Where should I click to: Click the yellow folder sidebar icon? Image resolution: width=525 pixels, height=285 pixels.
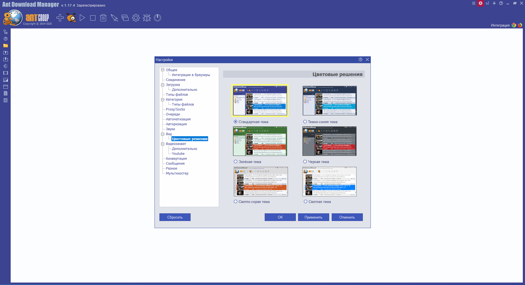[x=5, y=46]
